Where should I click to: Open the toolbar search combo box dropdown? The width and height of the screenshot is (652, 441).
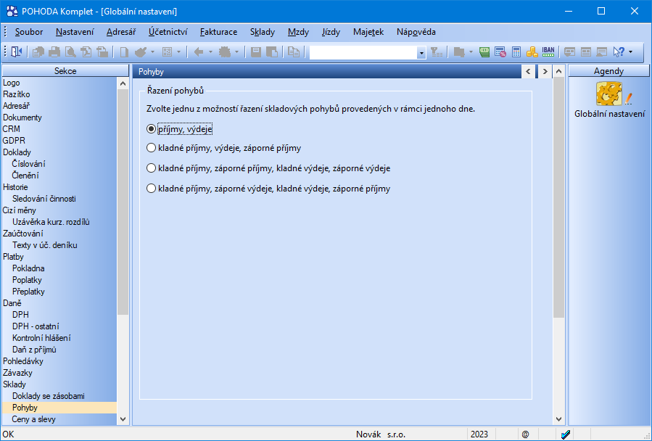[421, 53]
